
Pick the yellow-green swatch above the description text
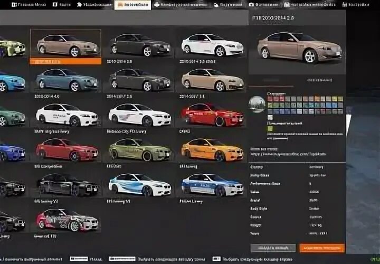(270, 129)
